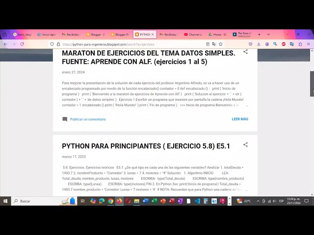Open the 23°C weather widget
The image size is (314, 235).
pos(244,201)
